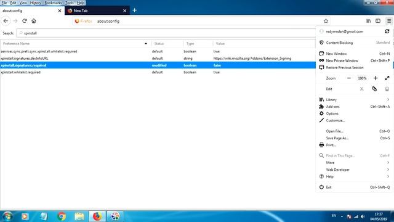This screenshot has height=222, width=394.
Task: Click the forward navigation arrow
Action: (x=15, y=21)
